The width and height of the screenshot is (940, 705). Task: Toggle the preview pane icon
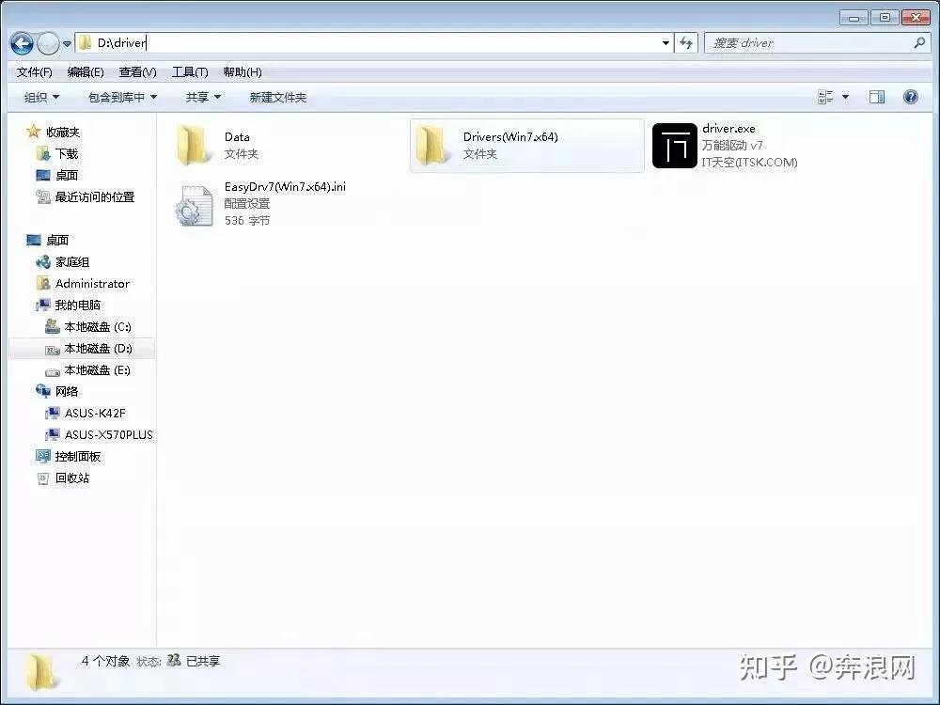pyautogui.click(x=877, y=97)
